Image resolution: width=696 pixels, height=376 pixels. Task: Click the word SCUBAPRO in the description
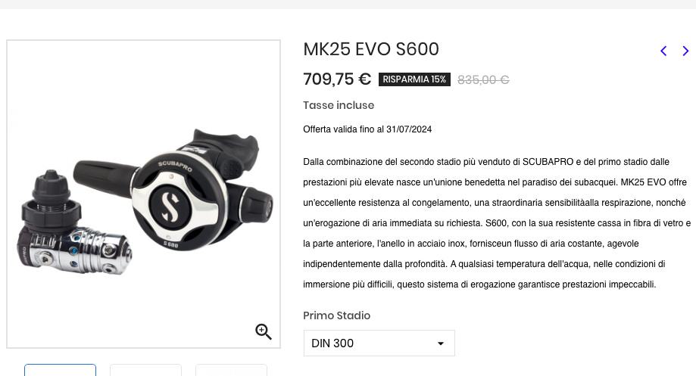tap(548, 162)
